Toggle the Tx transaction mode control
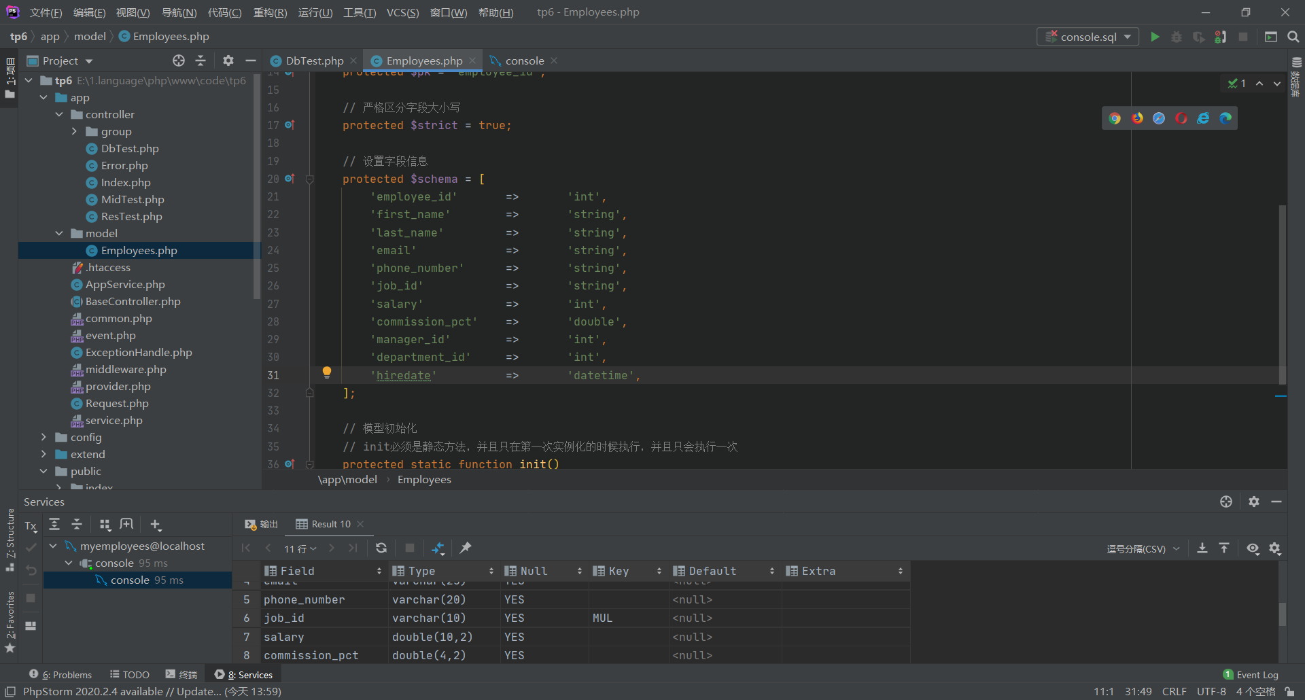This screenshot has width=1305, height=700. click(x=31, y=525)
